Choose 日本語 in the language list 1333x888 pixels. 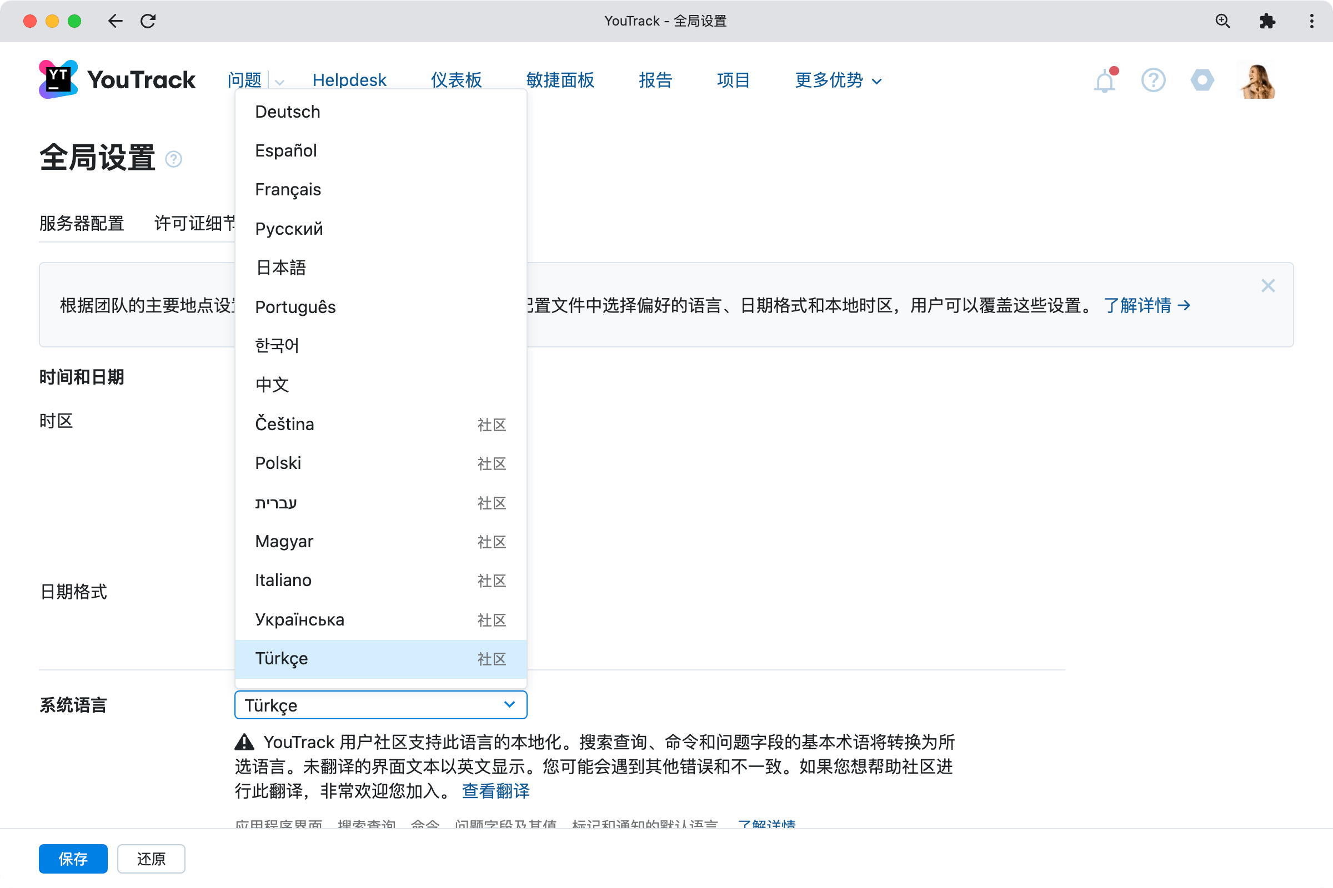[280, 268]
